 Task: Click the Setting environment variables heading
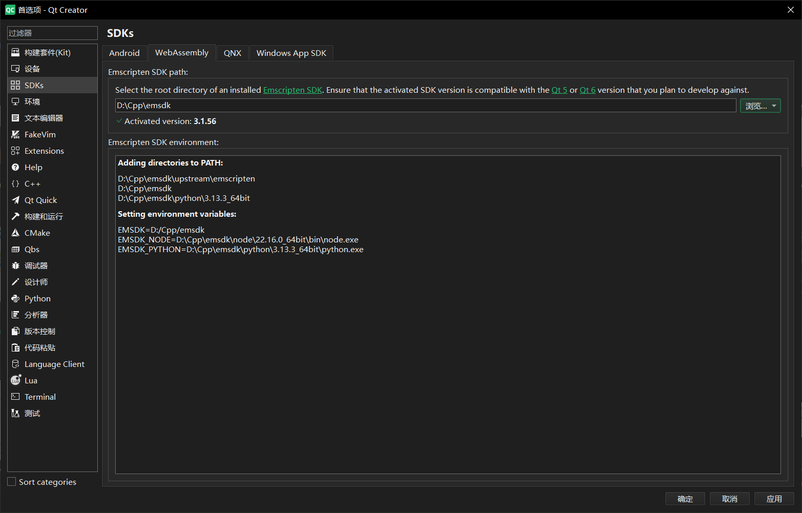point(177,214)
